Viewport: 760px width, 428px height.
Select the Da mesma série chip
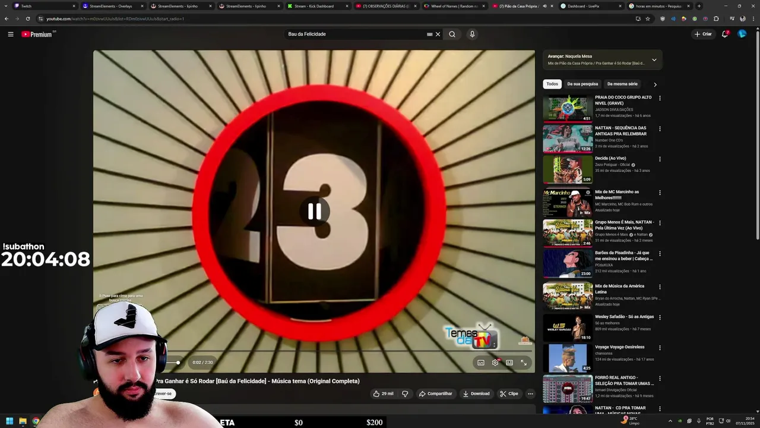(622, 84)
